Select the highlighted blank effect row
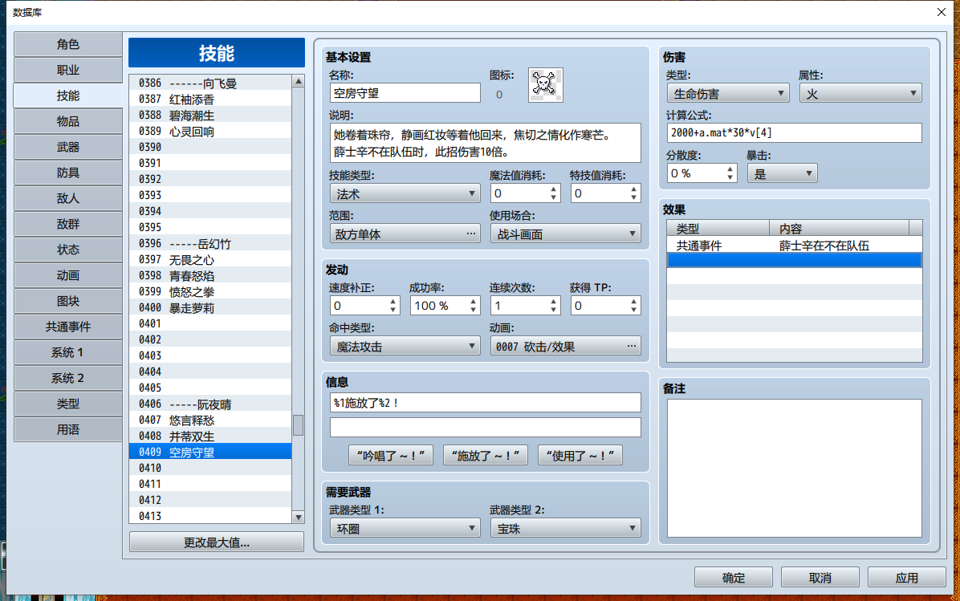This screenshot has height=601, width=960. click(794, 261)
